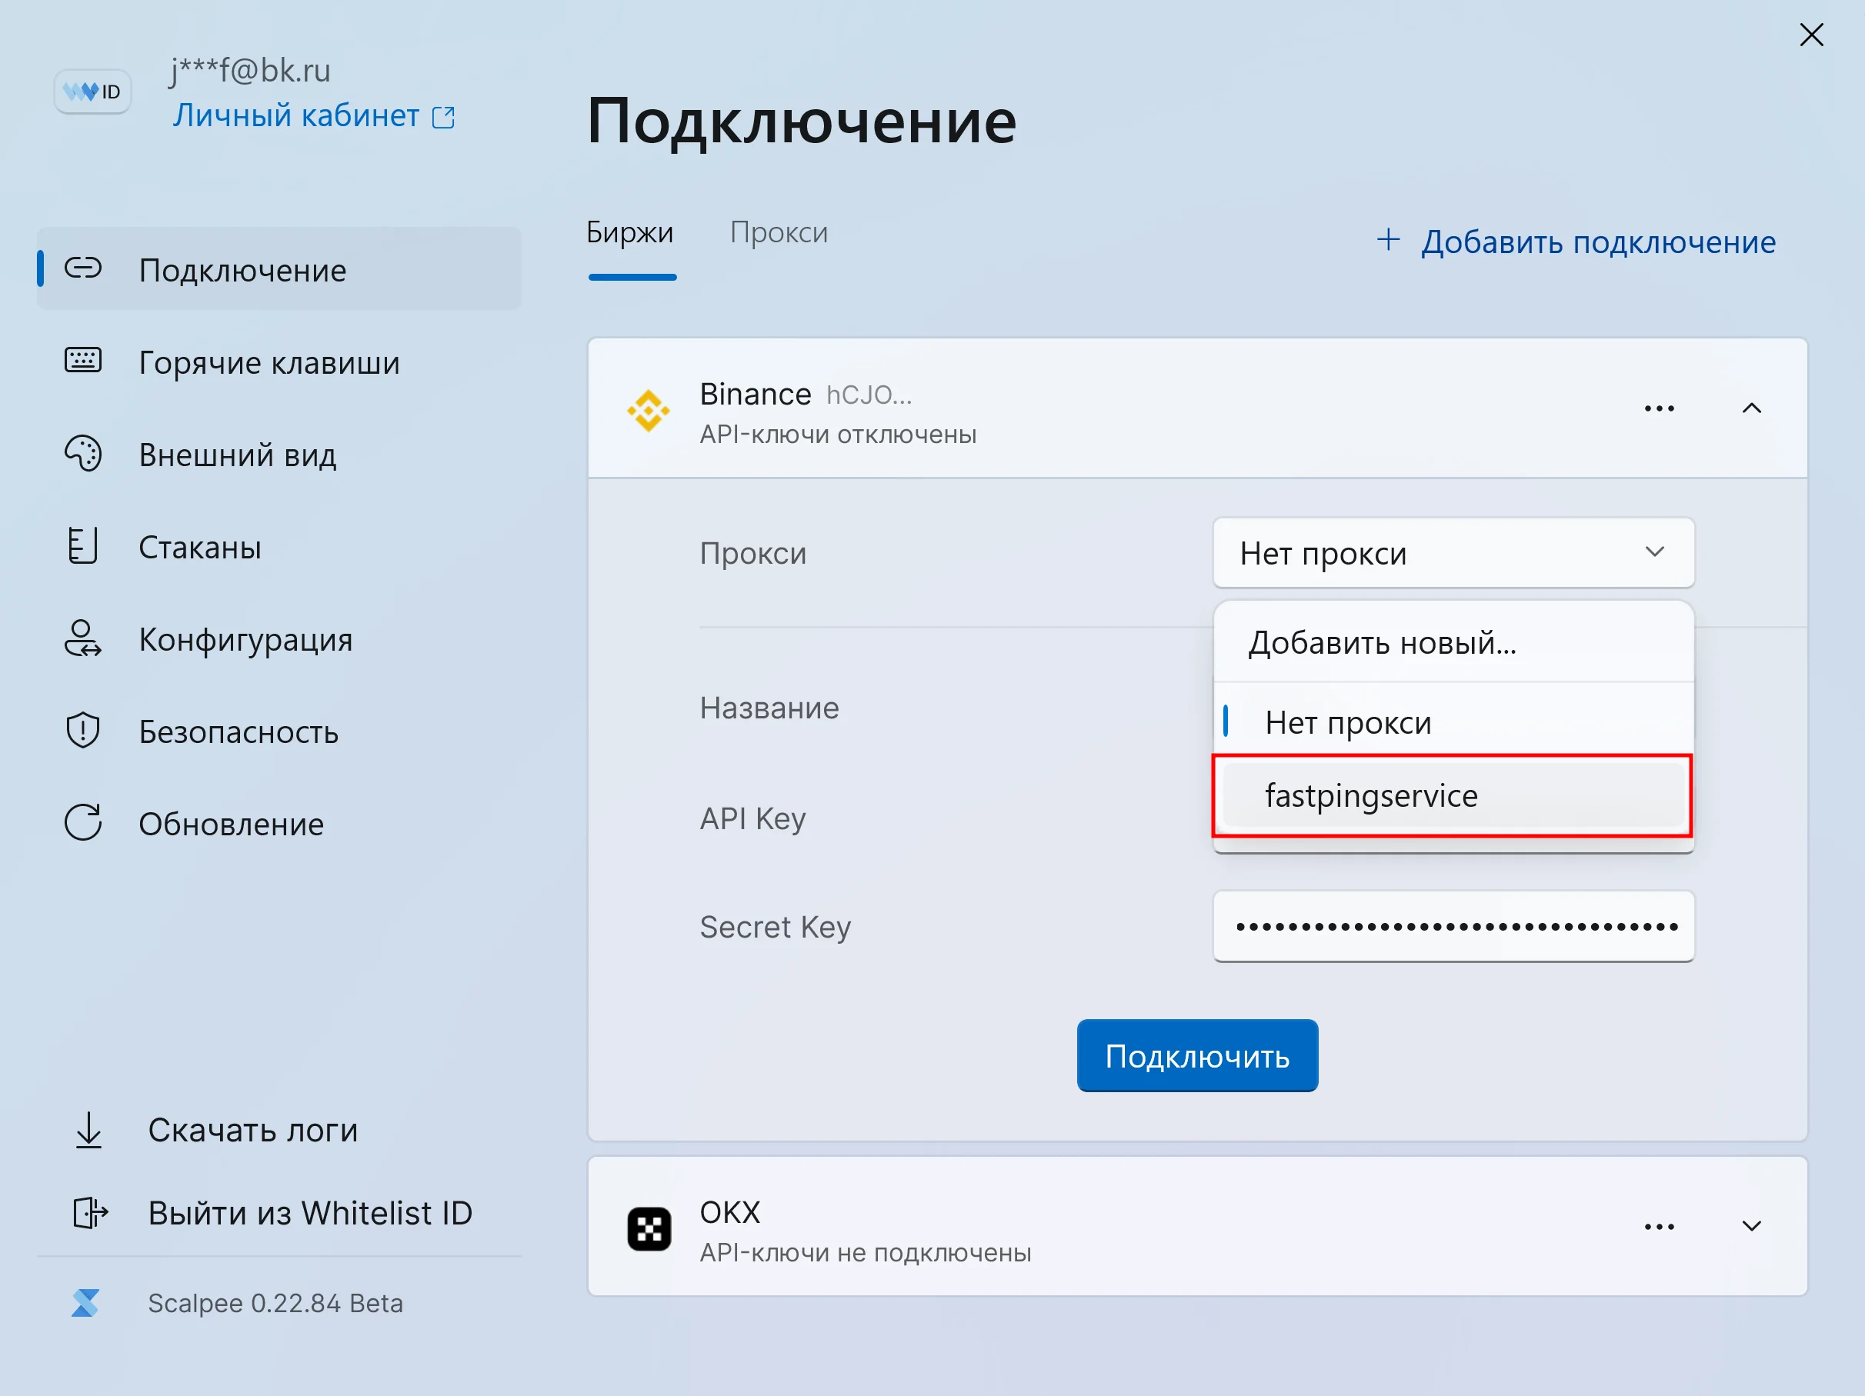
Task: Switch to the Прокси tab
Action: click(x=778, y=232)
